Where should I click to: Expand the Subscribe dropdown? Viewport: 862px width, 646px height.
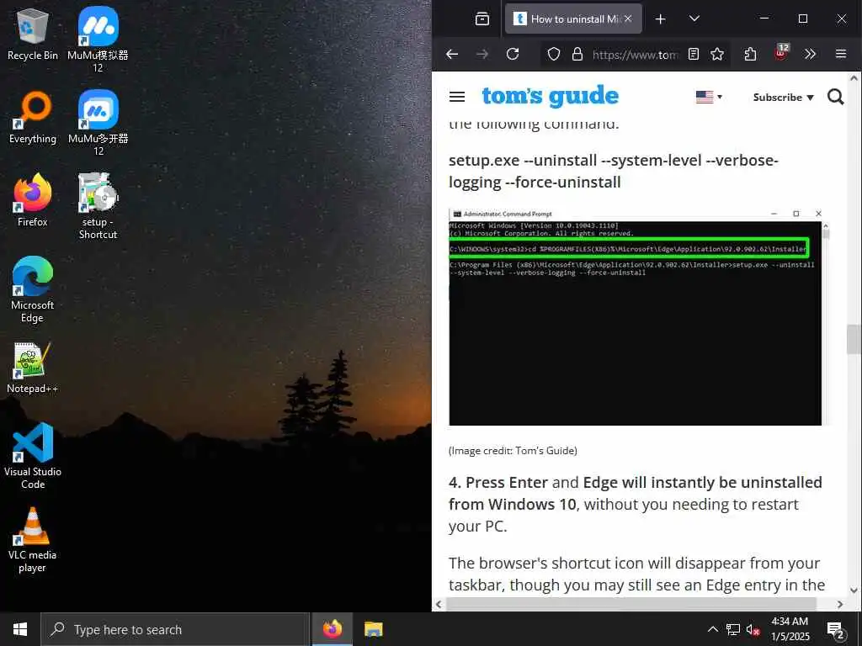click(x=783, y=98)
